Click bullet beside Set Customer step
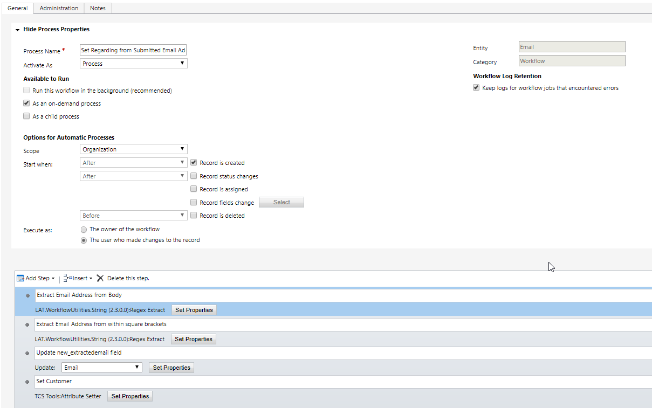This screenshot has width=652, height=408. (28, 382)
